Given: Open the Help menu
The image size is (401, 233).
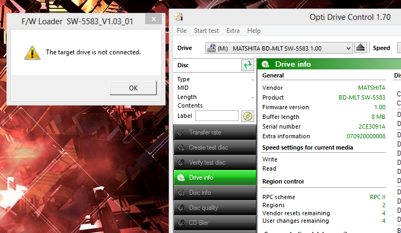Looking at the screenshot, I should pos(254,31).
